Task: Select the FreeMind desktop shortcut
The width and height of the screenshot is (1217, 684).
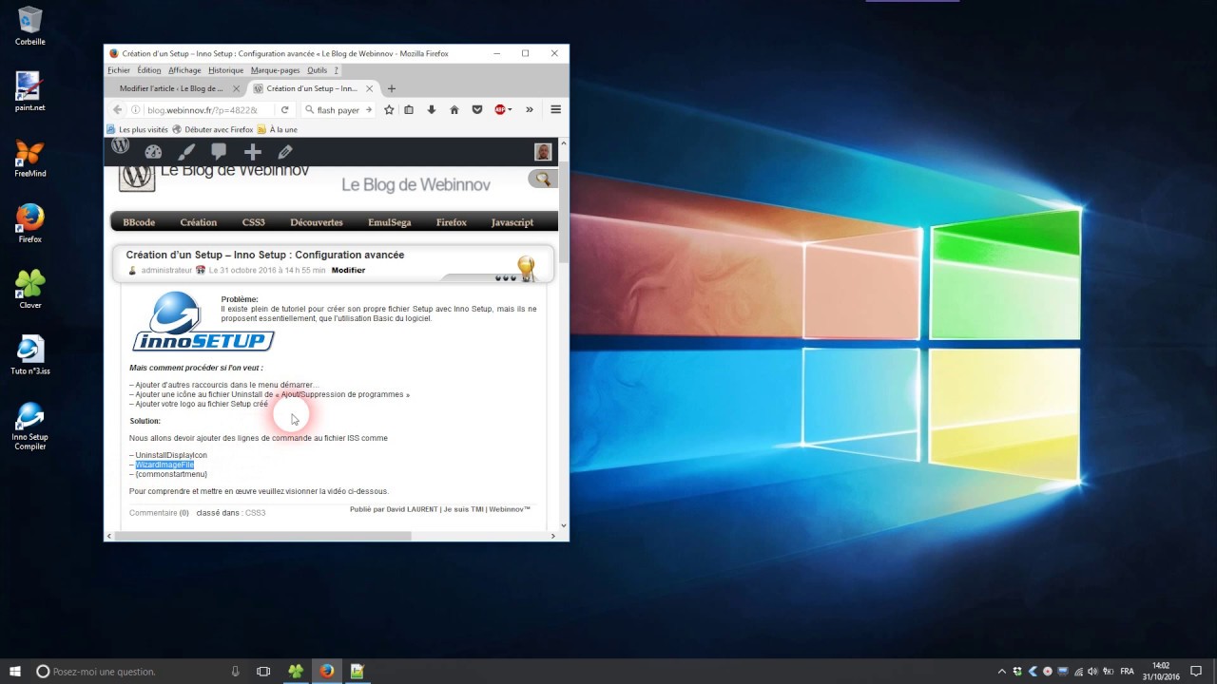Action: [29, 159]
